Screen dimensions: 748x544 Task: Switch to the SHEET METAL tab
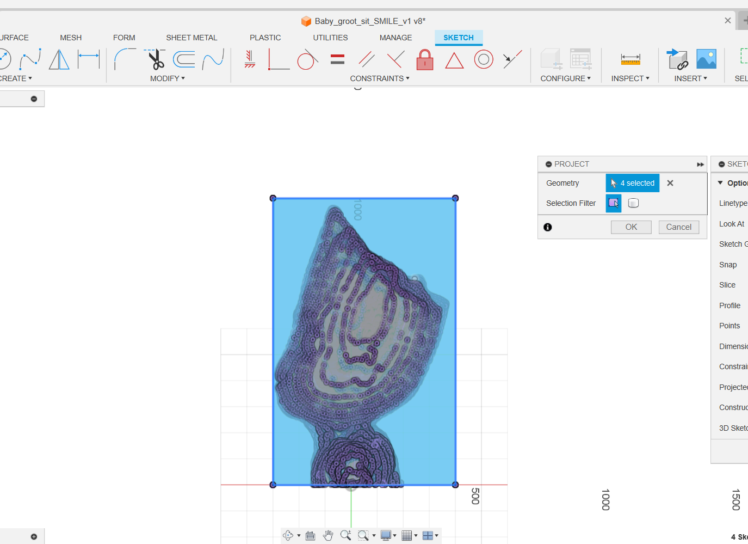coord(191,38)
